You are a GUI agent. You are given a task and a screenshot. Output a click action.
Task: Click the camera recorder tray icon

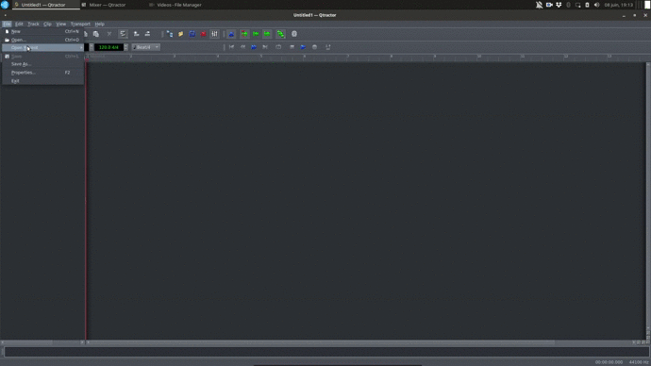coord(549,5)
